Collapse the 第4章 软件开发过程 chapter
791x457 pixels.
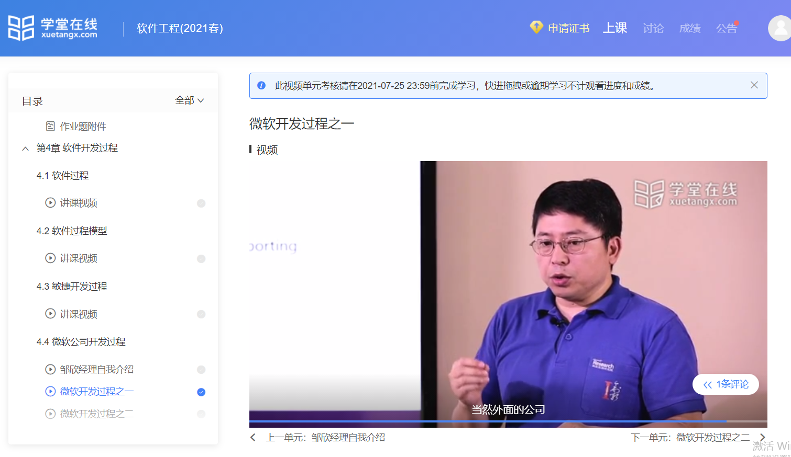click(25, 148)
